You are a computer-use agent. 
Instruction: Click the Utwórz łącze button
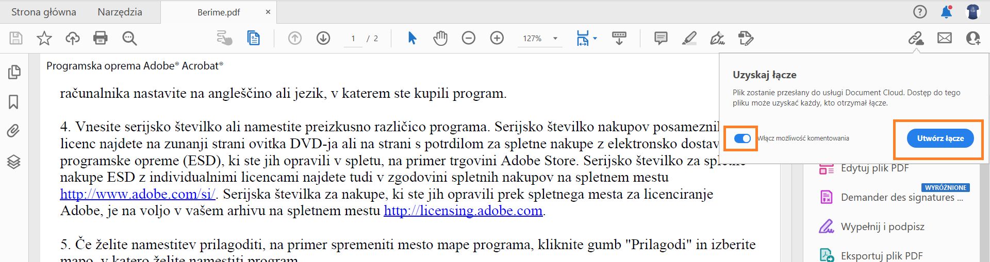pyautogui.click(x=940, y=138)
